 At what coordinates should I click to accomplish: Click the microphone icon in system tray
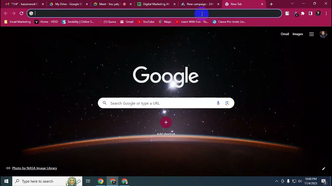(x=288, y=181)
